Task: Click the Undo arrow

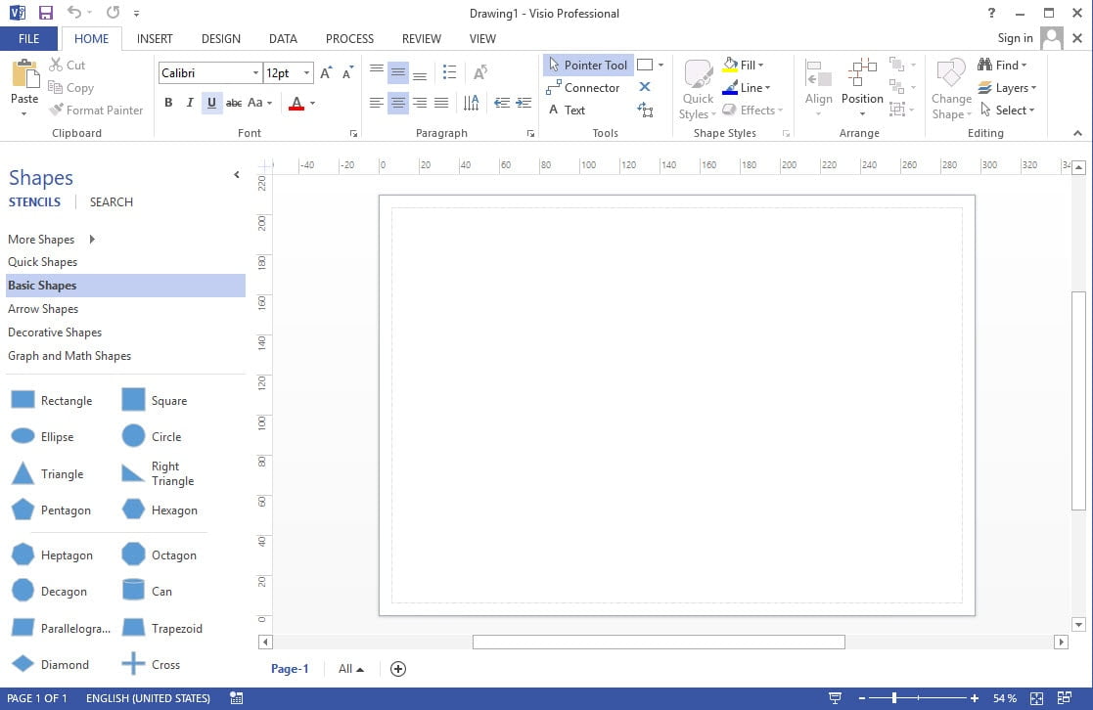Action: [74, 13]
